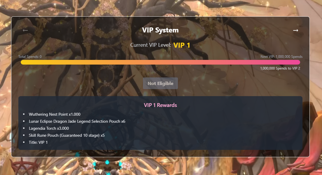Select Wuthering Nest Point x1.000 reward
The width and height of the screenshot is (322, 175).
coord(55,114)
